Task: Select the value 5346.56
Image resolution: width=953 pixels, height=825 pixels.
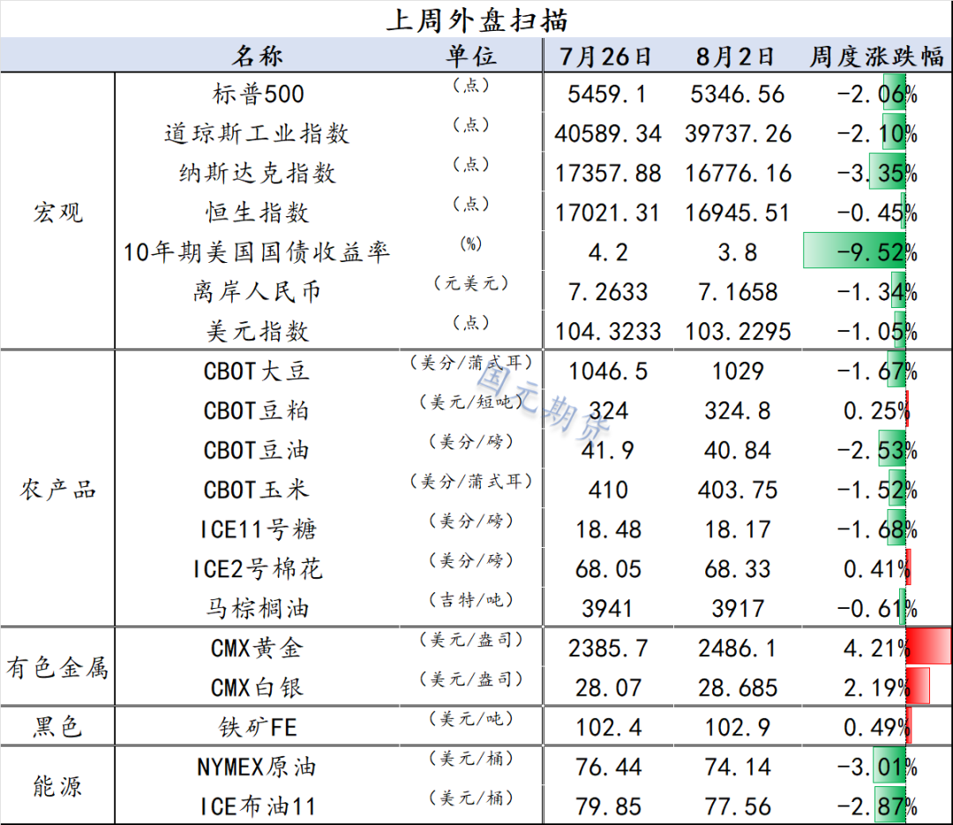Action: pos(737,94)
